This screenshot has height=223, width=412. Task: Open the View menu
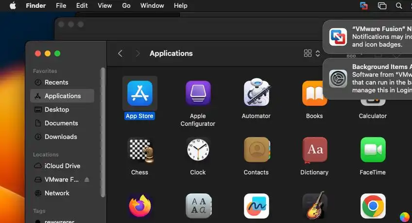pyautogui.click(x=105, y=5)
